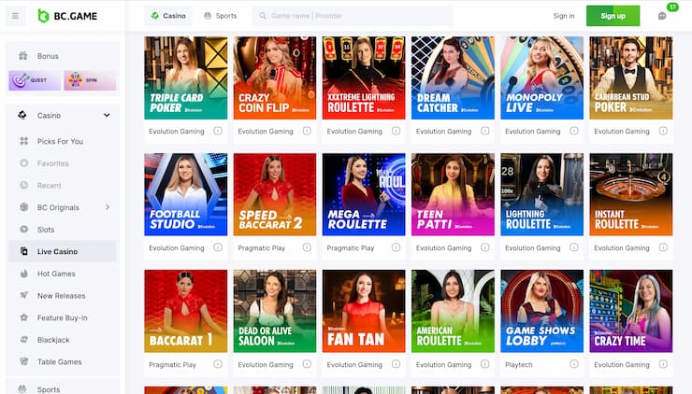Show info for XXXtreme Lightning Roulette
692x394 pixels.
pyautogui.click(x=396, y=131)
